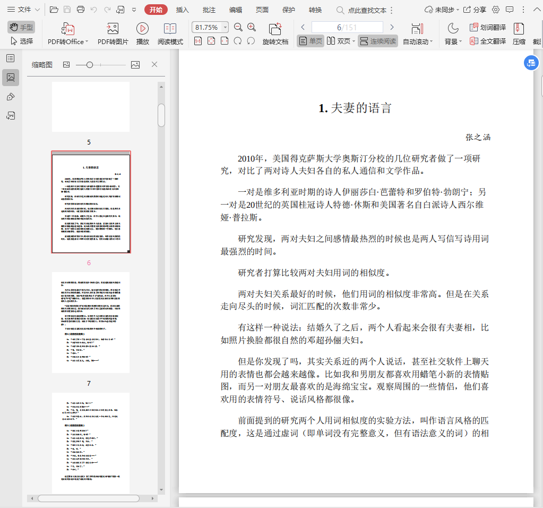The height and width of the screenshot is (508, 543).
Task: Open the sidebar export-to-Word panel icon
Action: coord(11,115)
